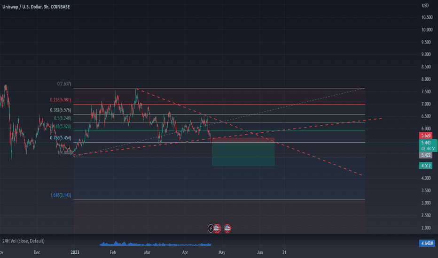Click the Dec label on time axis
438x258 pixels.
coord(37,252)
